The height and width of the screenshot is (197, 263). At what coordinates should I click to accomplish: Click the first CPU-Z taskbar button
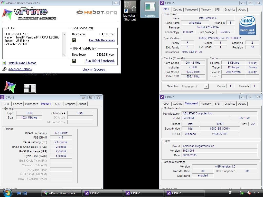pyautogui.click(x=102, y=193)
